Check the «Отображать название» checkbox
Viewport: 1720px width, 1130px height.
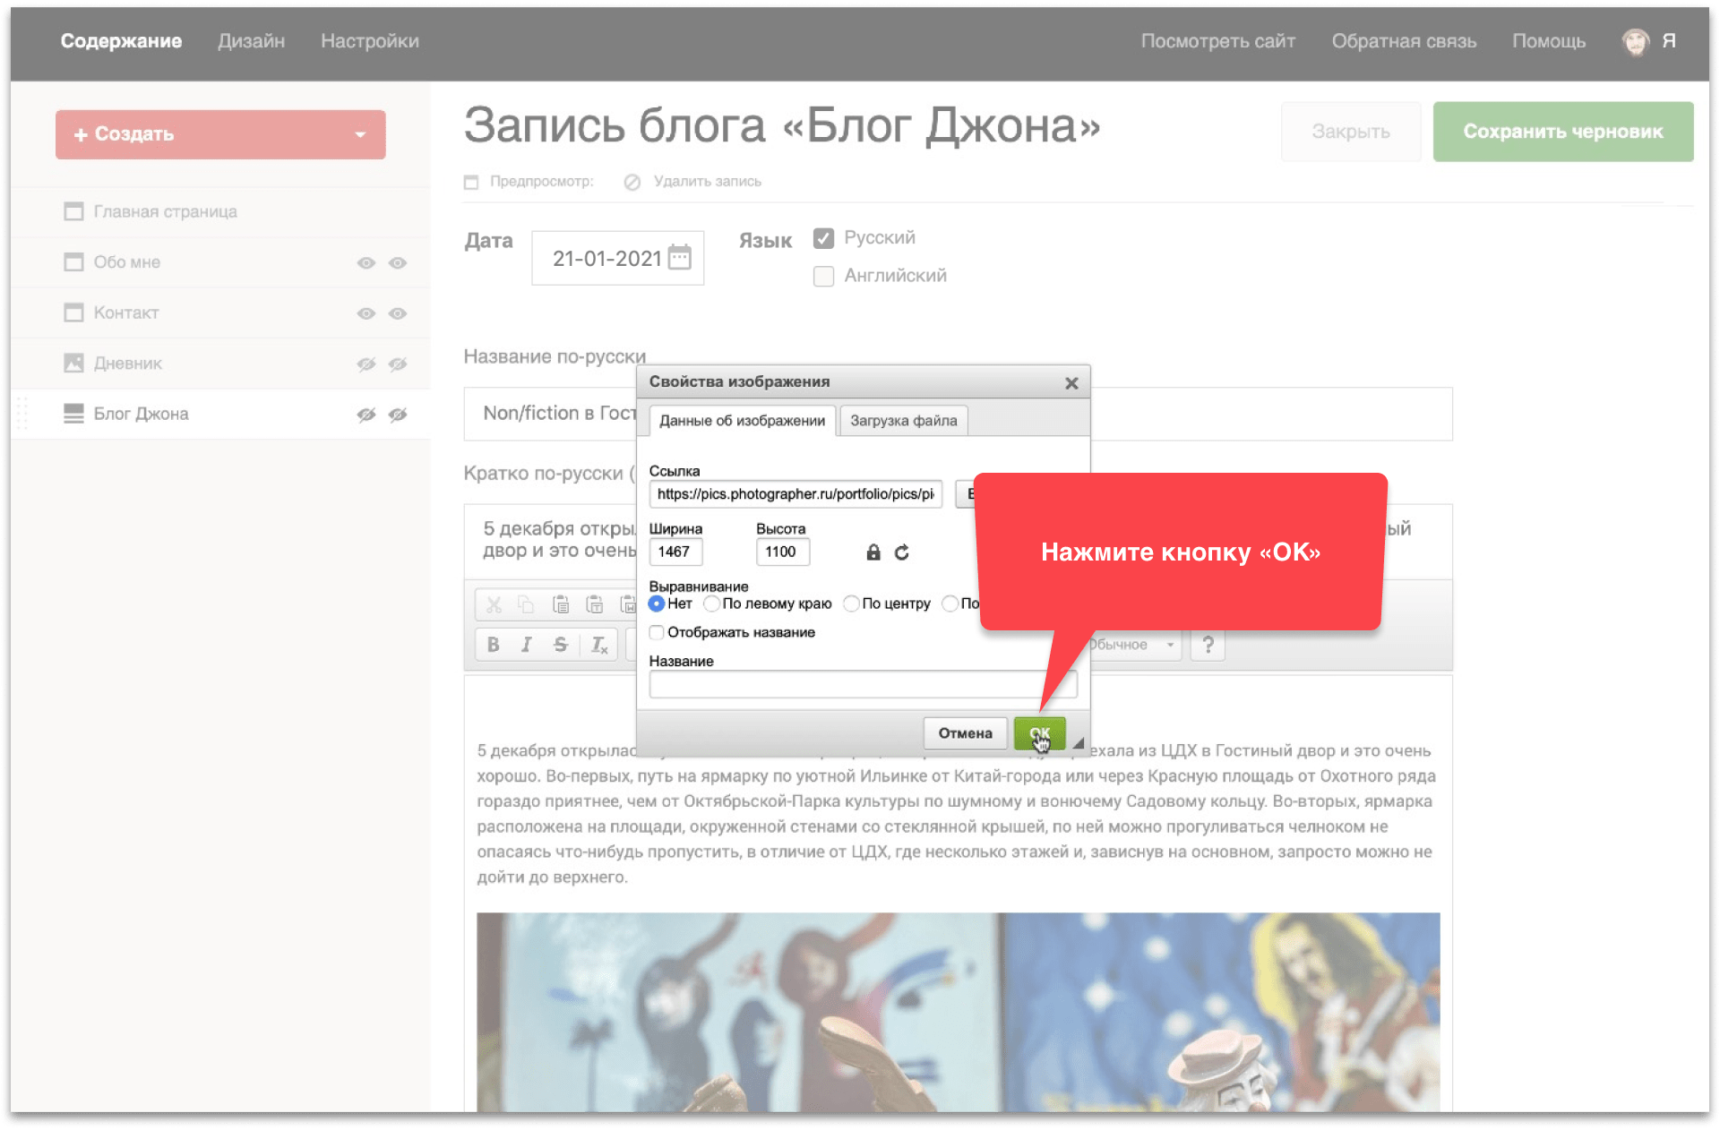click(x=657, y=632)
